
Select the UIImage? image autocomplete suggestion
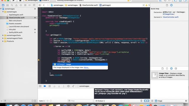[80, 64]
